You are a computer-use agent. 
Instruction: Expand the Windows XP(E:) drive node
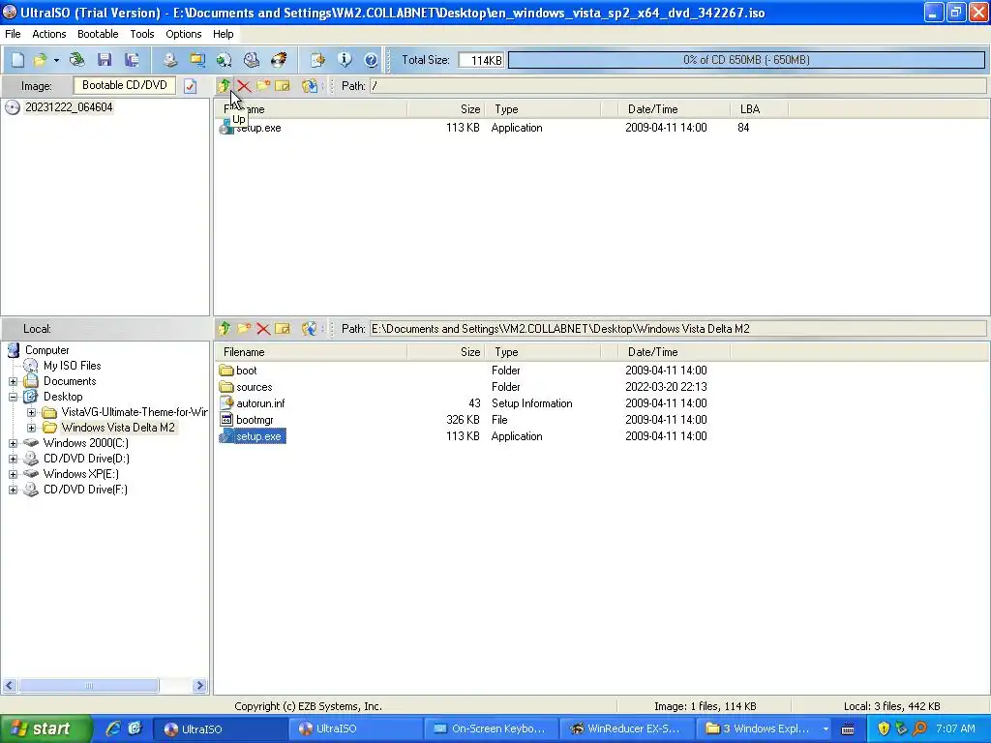[x=13, y=474]
